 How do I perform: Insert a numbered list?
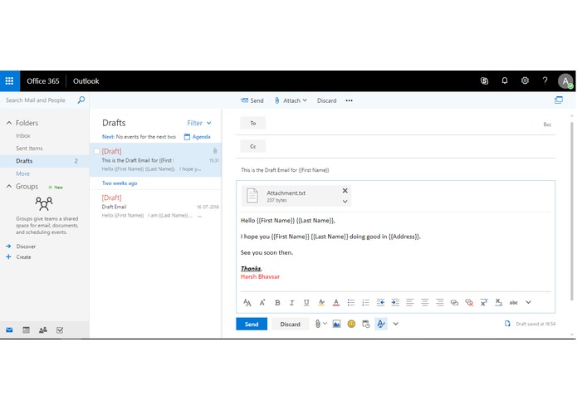[x=365, y=302]
